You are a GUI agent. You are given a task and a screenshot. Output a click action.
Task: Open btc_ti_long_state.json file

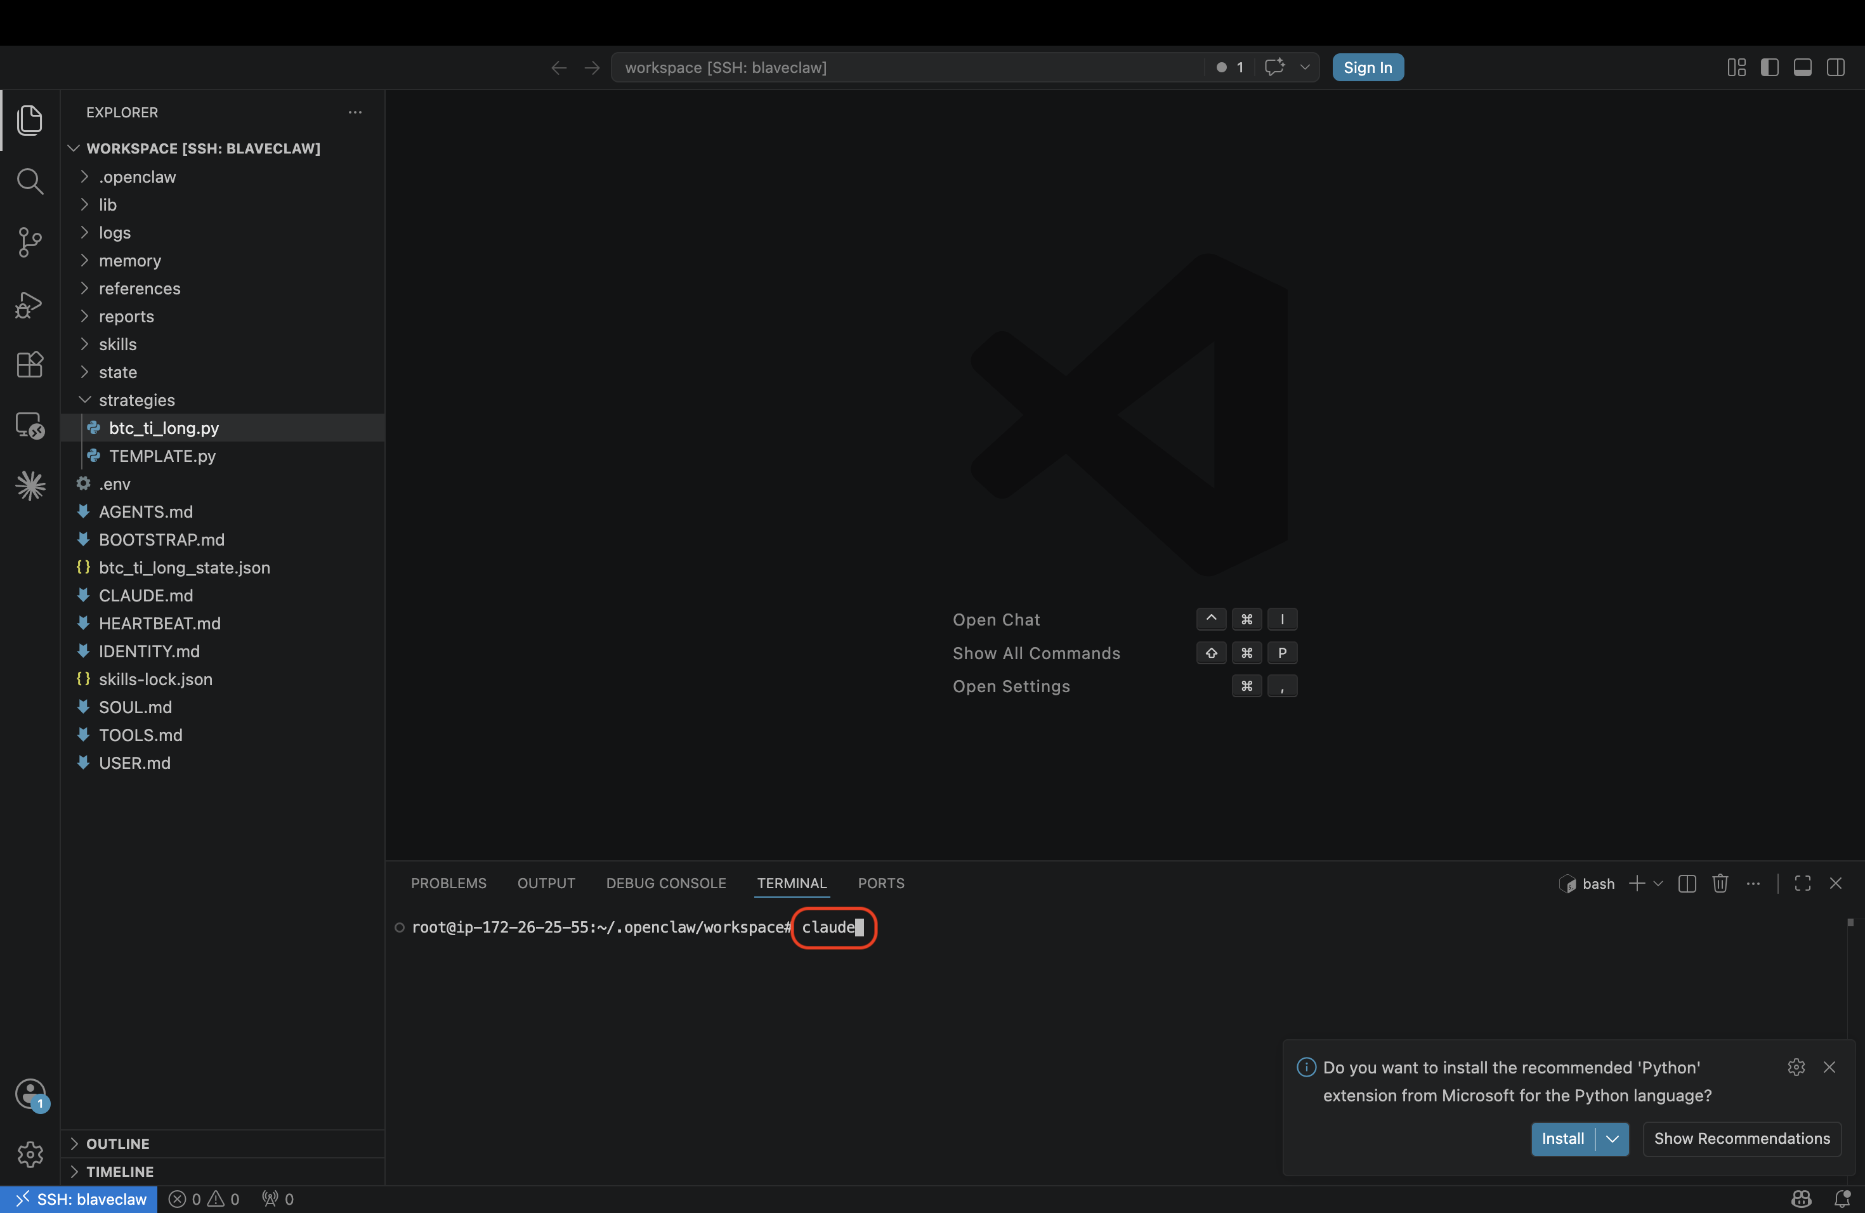pos(223,567)
